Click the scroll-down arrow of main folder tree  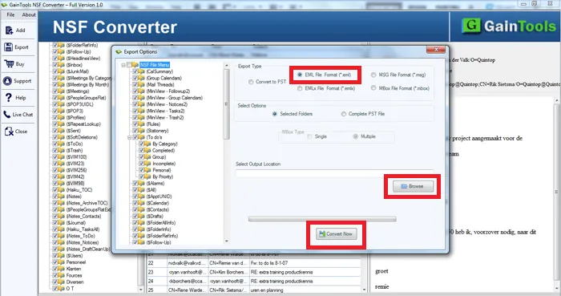(x=141, y=290)
